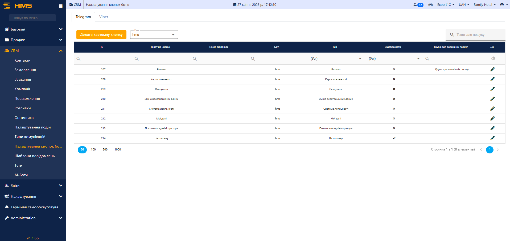The height and width of the screenshot is (241, 510).
Task: Clear table filters with eraser icon
Action: pyautogui.click(x=493, y=58)
